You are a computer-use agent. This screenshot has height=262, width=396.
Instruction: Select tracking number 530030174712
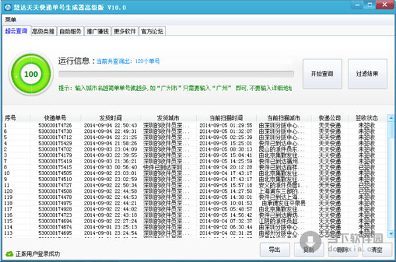click(x=55, y=138)
